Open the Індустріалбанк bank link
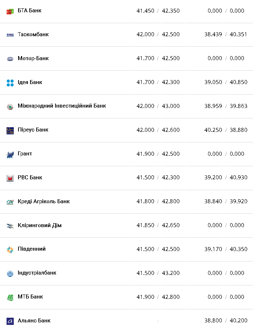The height and width of the screenshot is (330, 253). [37, 273]
